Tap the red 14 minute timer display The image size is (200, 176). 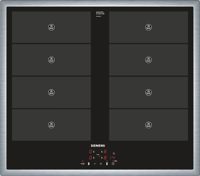click(112, 158)
